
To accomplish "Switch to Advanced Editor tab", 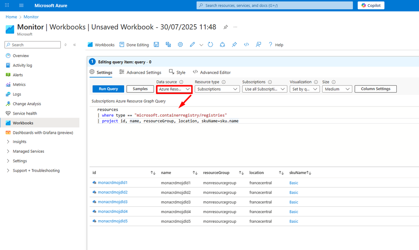I will 212,72.
